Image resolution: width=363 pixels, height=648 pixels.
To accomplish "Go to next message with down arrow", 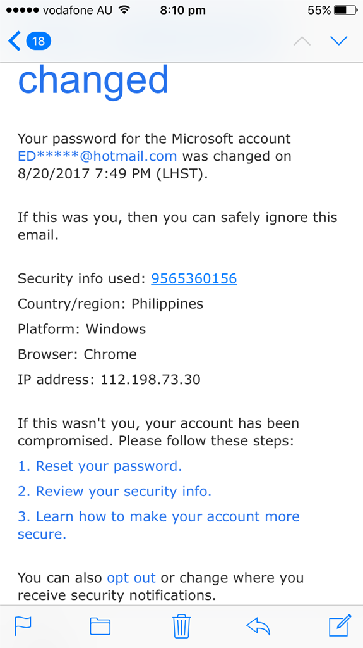I will point(339,40).
